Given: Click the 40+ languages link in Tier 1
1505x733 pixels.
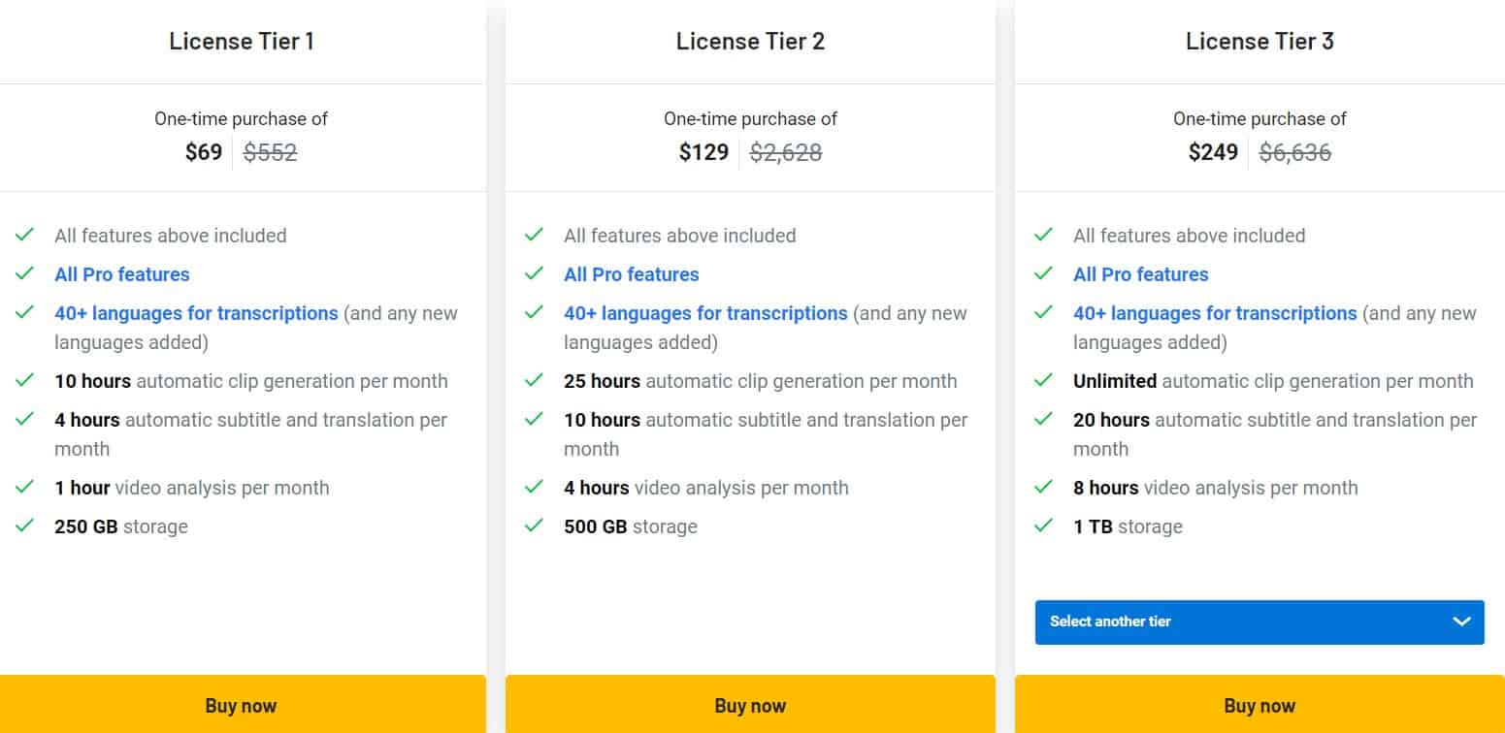Looking at the screenshot, I should [196, 313].
